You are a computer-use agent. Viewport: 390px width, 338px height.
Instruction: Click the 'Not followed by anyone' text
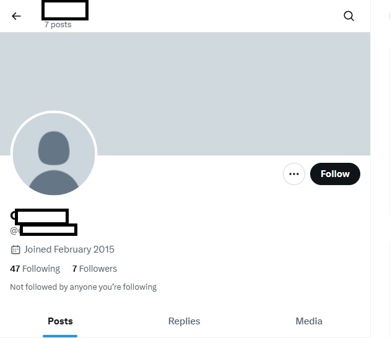(83, 287)
